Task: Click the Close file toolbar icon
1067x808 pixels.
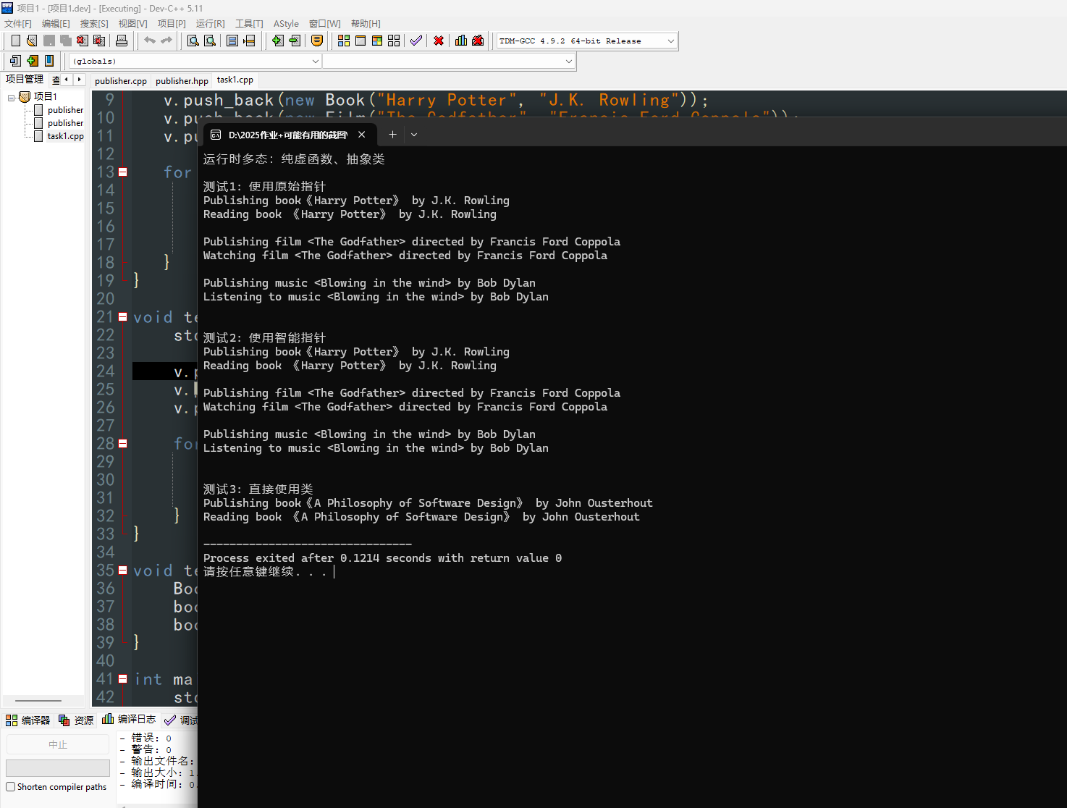Action: coord(83,41)
